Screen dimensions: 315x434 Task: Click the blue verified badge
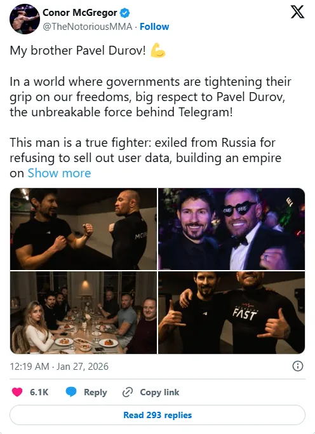click(x=124, y=13)
